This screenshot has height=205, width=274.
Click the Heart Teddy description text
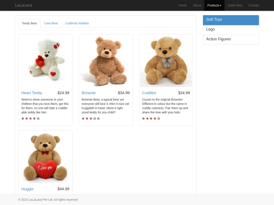point(45,106)
